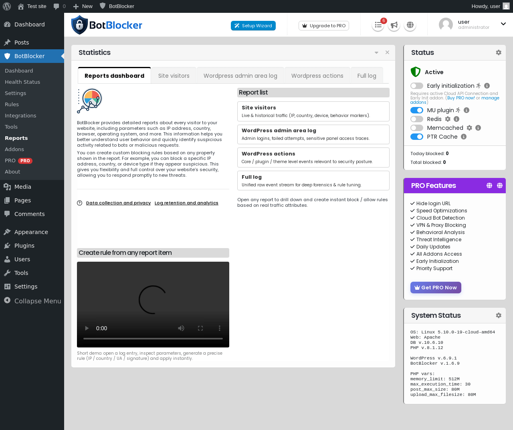Follow the Buy PRO now! link
This screenshot has width=513, height=430.
click(x=461, y=98)
